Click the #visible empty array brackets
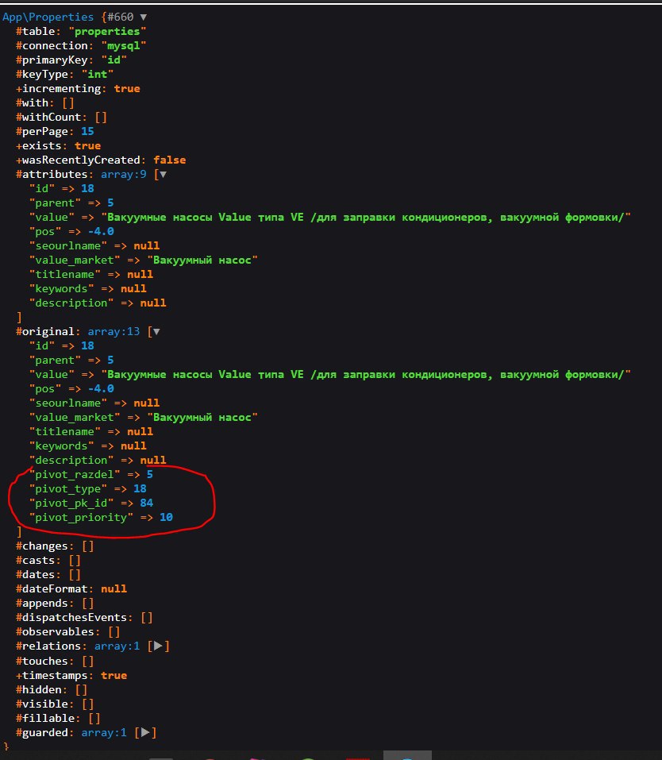The height and width of the screenshot is (760, 662). [88, 704]
